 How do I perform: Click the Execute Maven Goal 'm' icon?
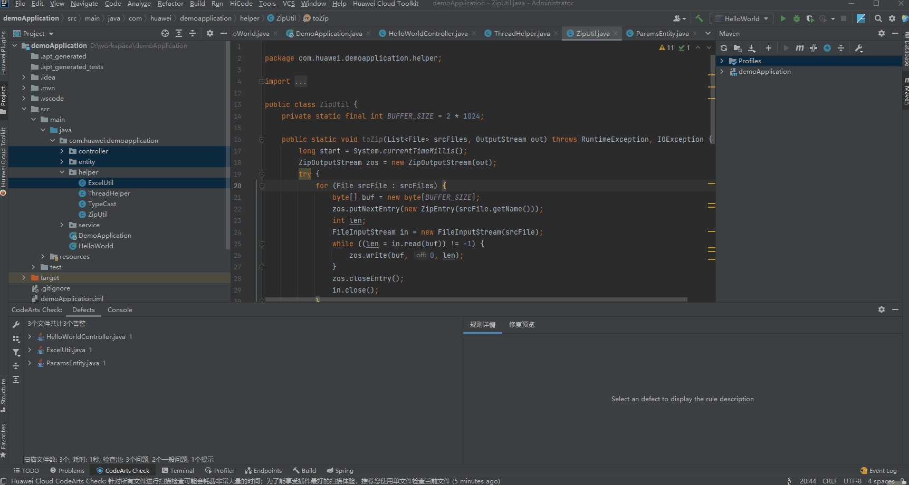800,48
